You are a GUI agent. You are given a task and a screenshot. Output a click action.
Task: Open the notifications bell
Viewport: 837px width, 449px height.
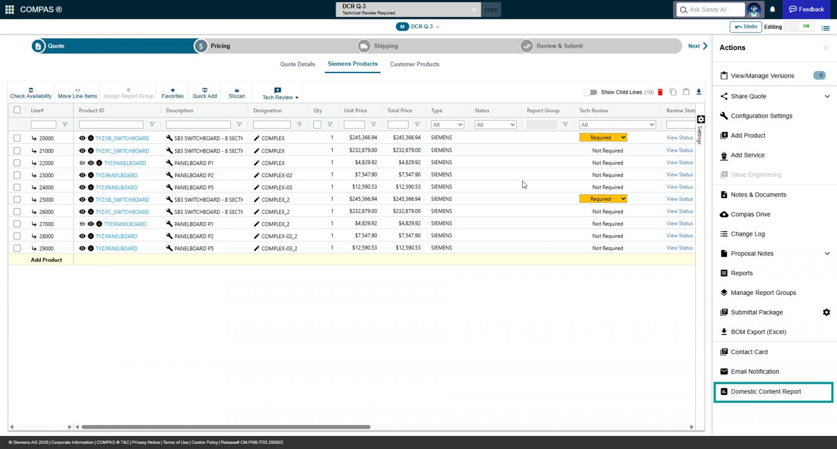(773, 9)
